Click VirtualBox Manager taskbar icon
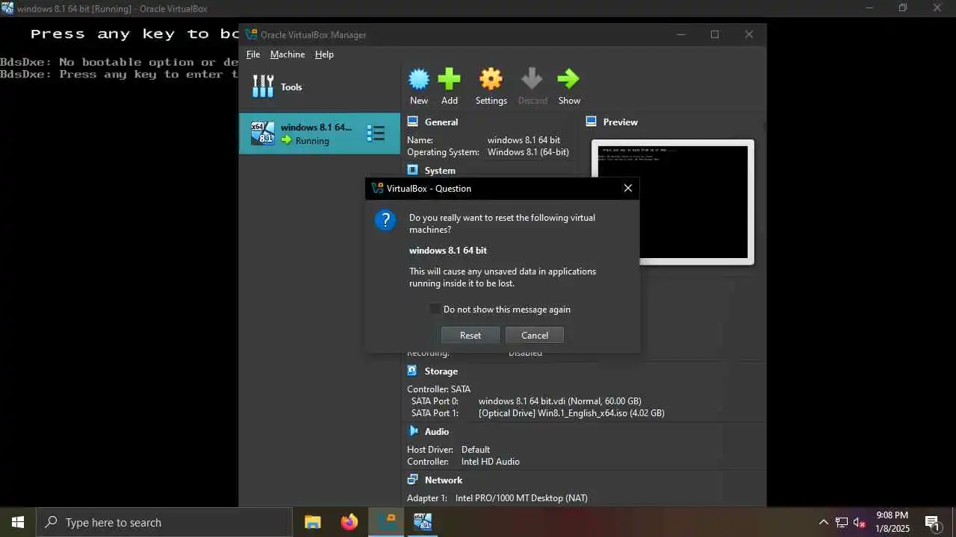Image resolution: width=956 pixels, height=537 pixels. (x=386, y=522)
